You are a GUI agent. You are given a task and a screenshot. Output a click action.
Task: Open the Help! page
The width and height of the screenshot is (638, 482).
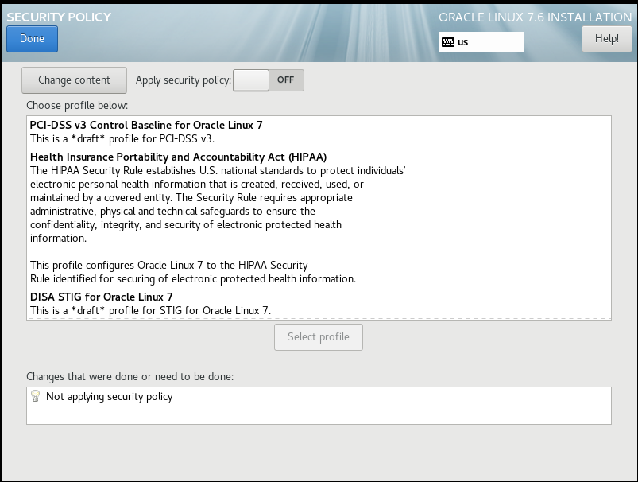pos(607,39)
